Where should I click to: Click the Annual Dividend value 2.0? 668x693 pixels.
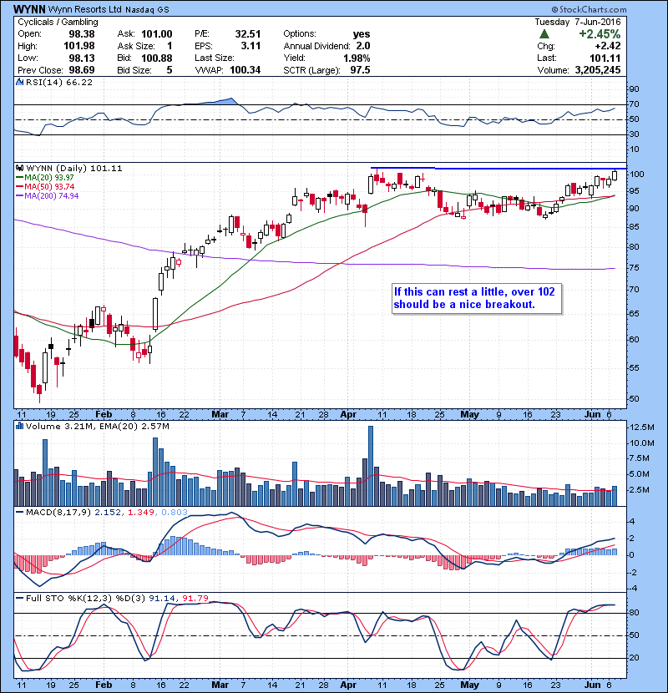pyautogui.click(x=363, y=46)
